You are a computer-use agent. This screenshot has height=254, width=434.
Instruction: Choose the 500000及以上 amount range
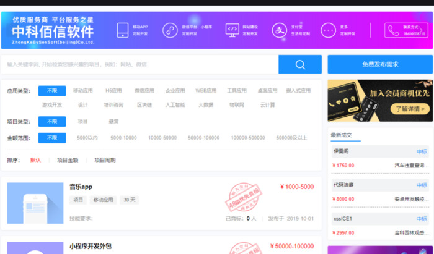tap(291, 138)
